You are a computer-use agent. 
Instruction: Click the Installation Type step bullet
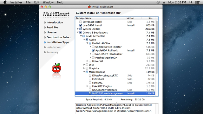[x=45, y=42]
